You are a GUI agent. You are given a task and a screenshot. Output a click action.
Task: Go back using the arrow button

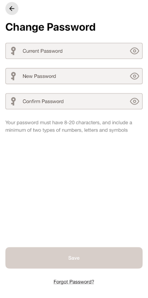coord(12,9)
